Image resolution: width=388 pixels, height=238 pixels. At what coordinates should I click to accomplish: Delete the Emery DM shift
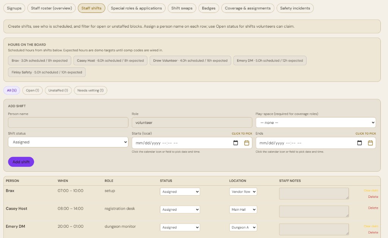pos(373,232)
